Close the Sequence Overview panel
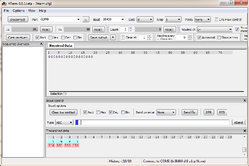 click(41, 44)
